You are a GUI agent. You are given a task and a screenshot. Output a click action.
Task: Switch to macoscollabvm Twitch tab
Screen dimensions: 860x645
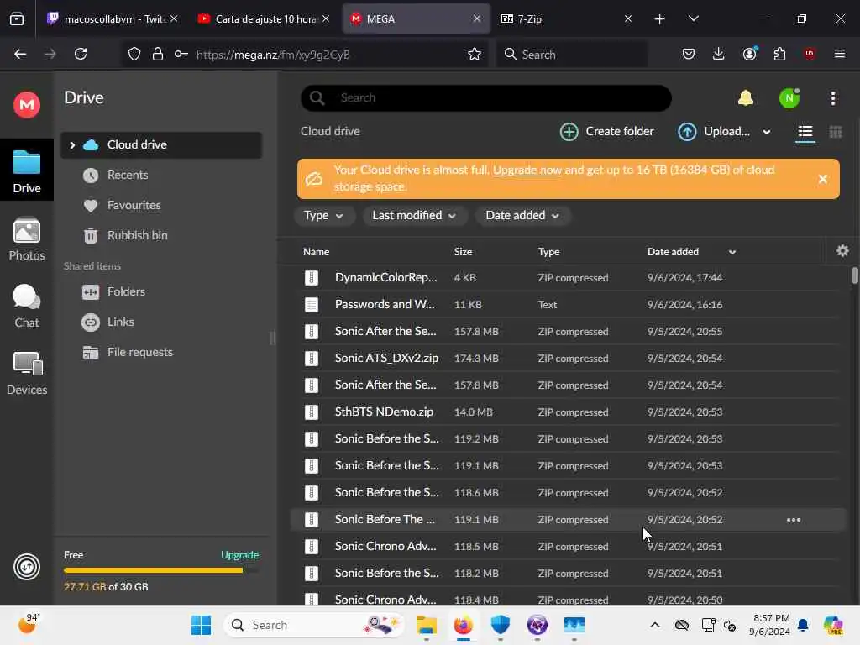click(112, 19)
